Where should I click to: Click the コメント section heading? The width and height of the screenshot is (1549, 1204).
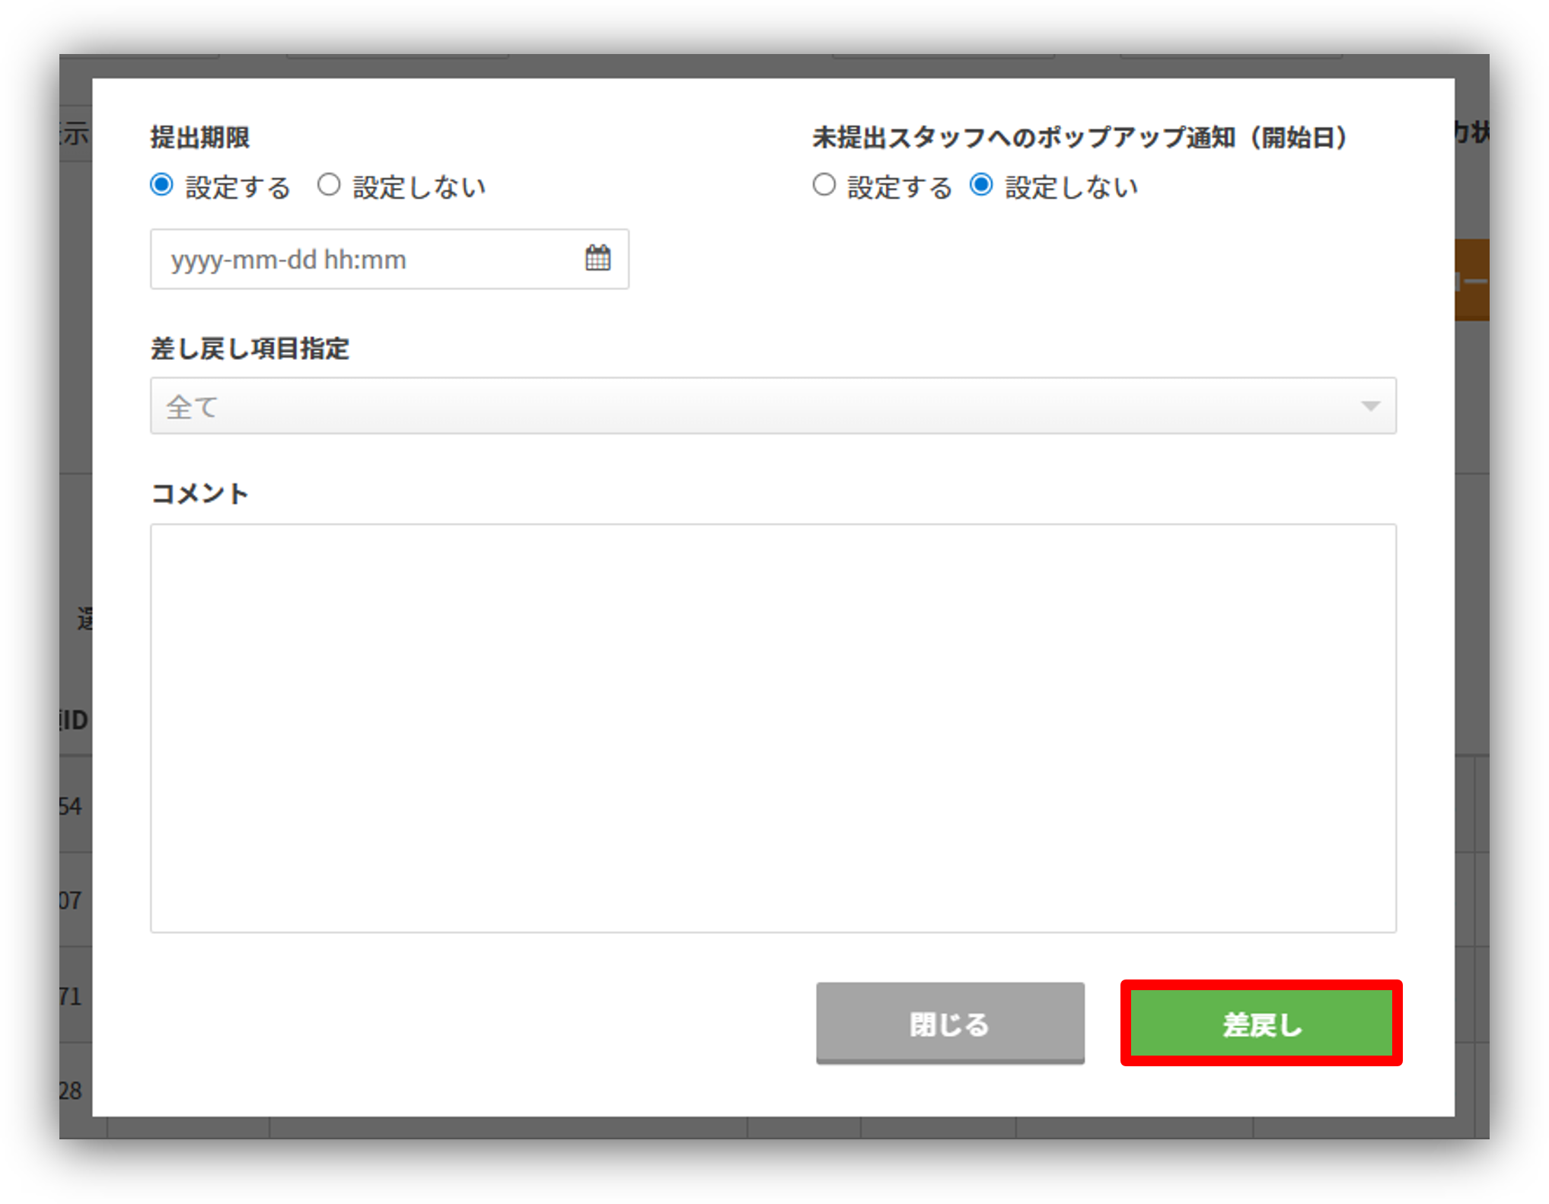point(199,492)
